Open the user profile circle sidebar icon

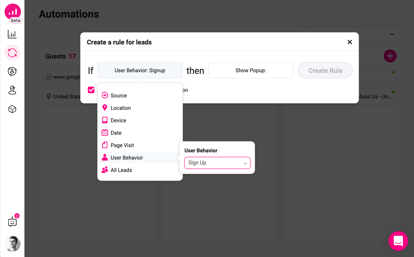coord(12,72)
